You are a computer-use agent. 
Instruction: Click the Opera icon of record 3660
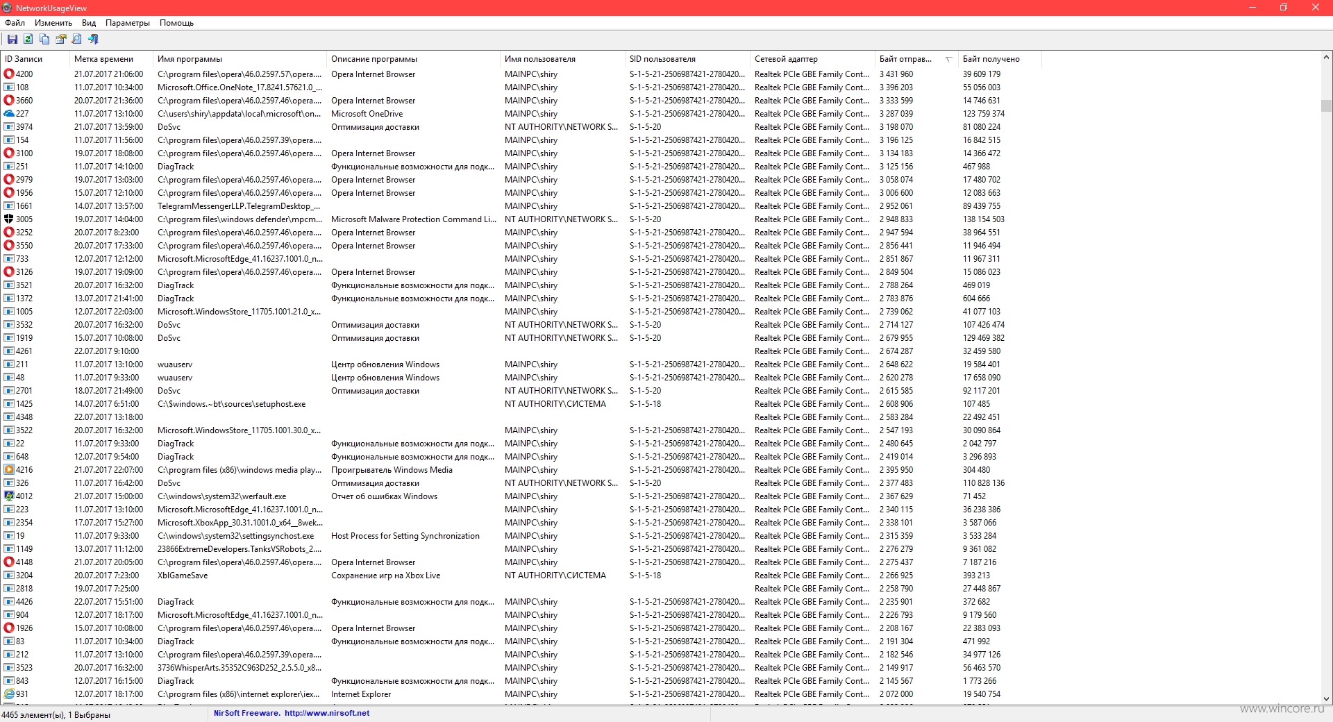[9, 100]
